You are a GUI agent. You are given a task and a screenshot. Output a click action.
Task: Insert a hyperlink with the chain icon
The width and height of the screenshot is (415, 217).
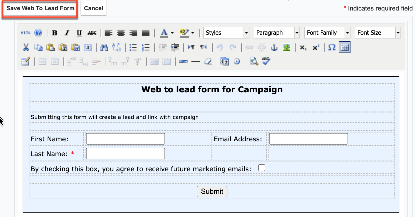[249, 47]
